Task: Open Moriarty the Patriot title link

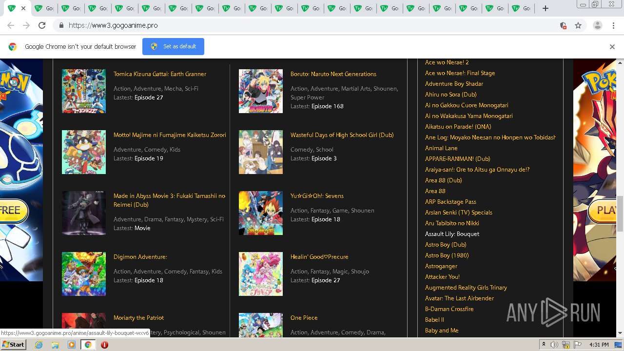Action: pyautogui.click(x=138, y=318)
